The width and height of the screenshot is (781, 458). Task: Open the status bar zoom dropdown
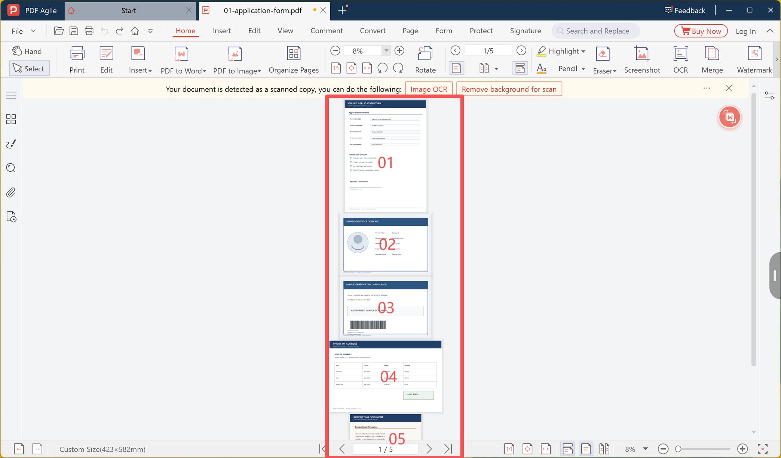645,449
